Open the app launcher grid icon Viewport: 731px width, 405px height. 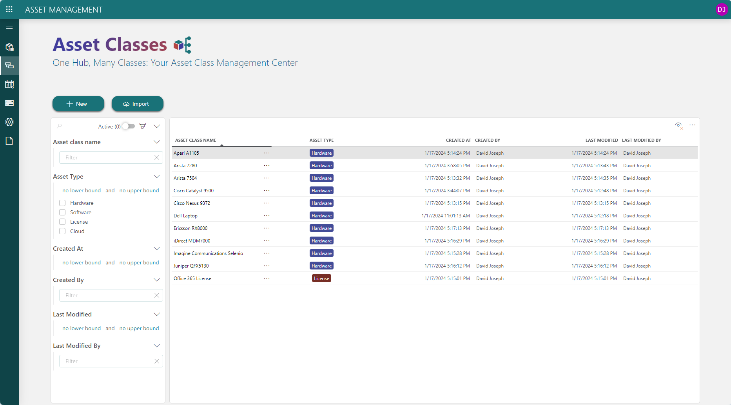[9, 9]
